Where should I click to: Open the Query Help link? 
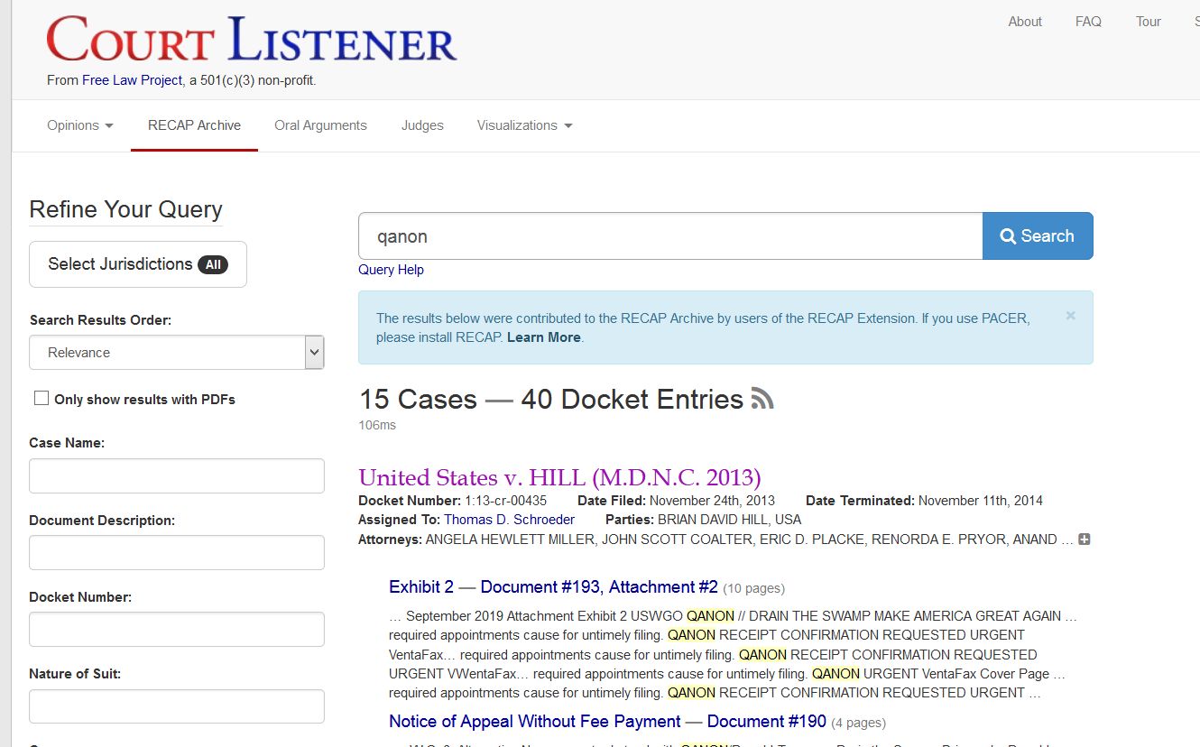pos(391,270)
